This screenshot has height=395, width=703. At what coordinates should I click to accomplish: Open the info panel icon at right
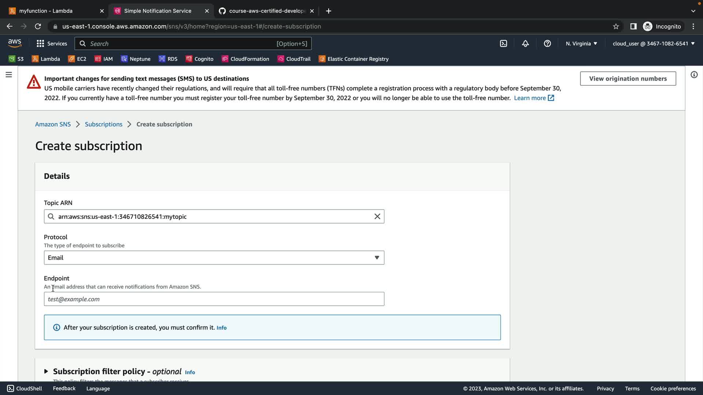[x=694, y=75]
